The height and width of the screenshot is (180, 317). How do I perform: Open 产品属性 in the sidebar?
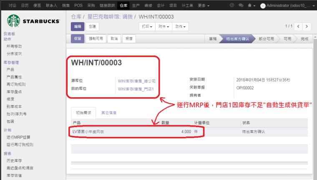(14, 77)
